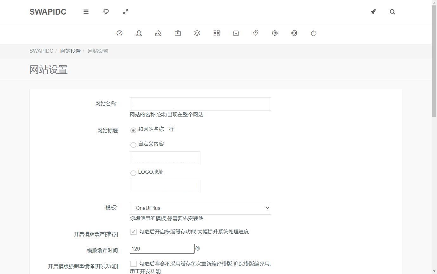
Task: Click the power icon to log out
Action: click(x=314, y=33)
